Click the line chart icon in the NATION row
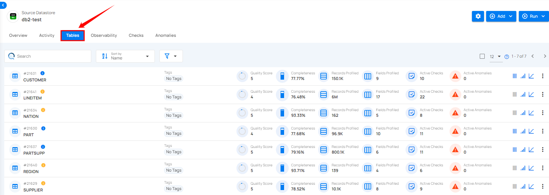Image resolution: width=549 pixels, height=195 pixels. tap(531, 113)
